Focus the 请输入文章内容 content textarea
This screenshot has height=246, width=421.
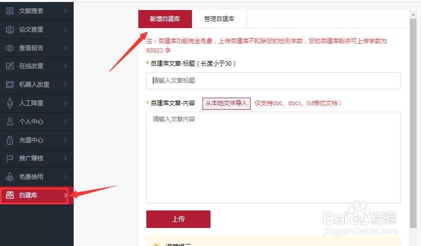(274, 157)
